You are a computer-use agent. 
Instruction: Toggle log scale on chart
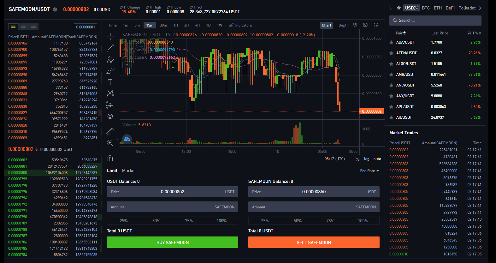[367, 159]
